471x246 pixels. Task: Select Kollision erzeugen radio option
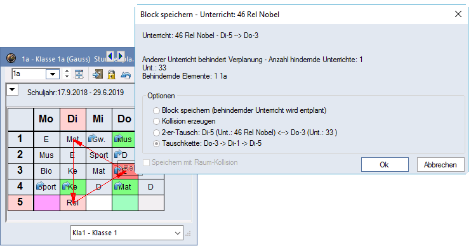pos(156,122)
